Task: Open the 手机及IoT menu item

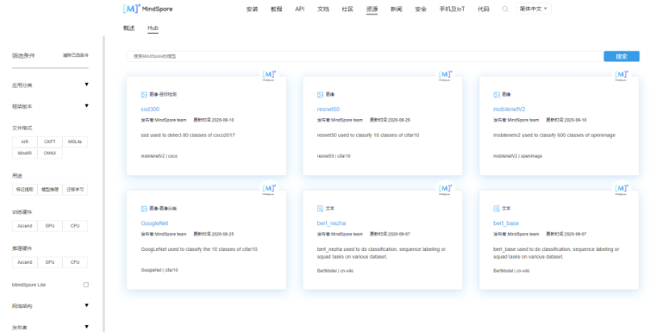Action: 452,9
